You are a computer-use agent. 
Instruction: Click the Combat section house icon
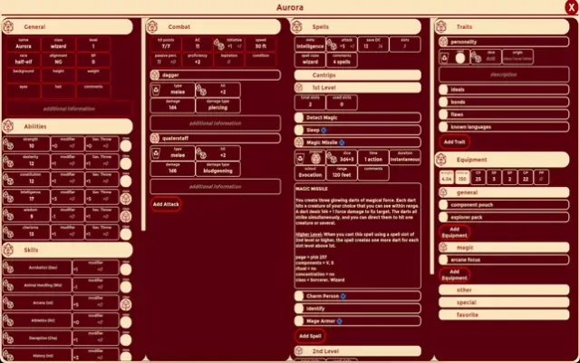(x=152, y=28)
